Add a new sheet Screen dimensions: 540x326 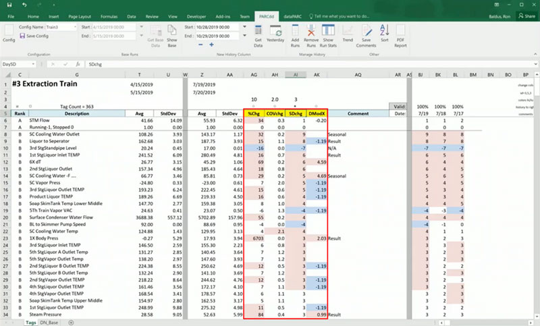point(71,323)
